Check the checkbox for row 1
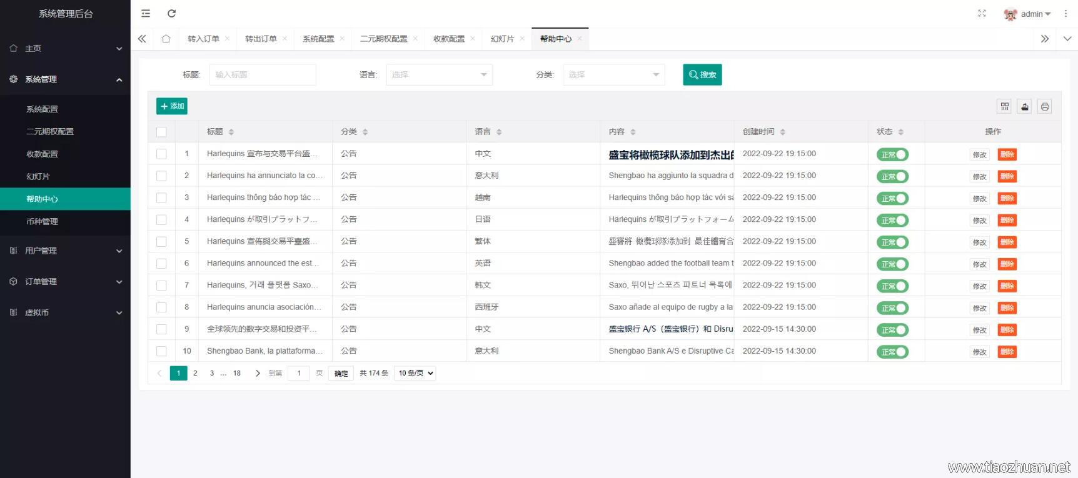1078x478 pixels. [x=161, y=154]
